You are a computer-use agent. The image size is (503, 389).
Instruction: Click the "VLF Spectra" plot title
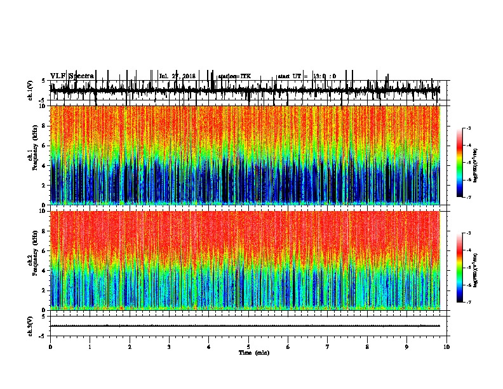pos(72,76)
